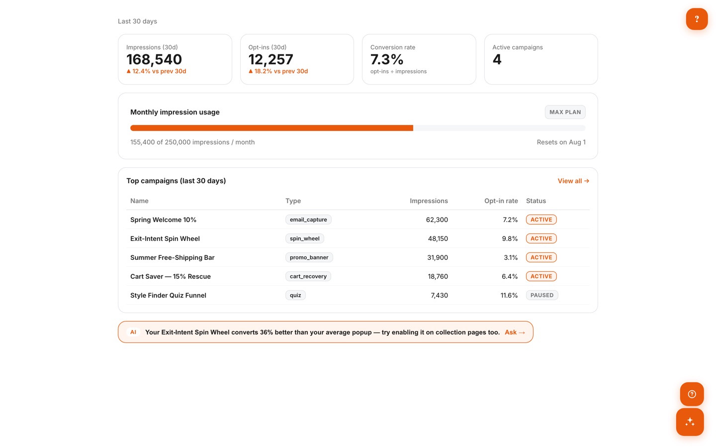Click the 48,150 impressions value

[438, 238]
